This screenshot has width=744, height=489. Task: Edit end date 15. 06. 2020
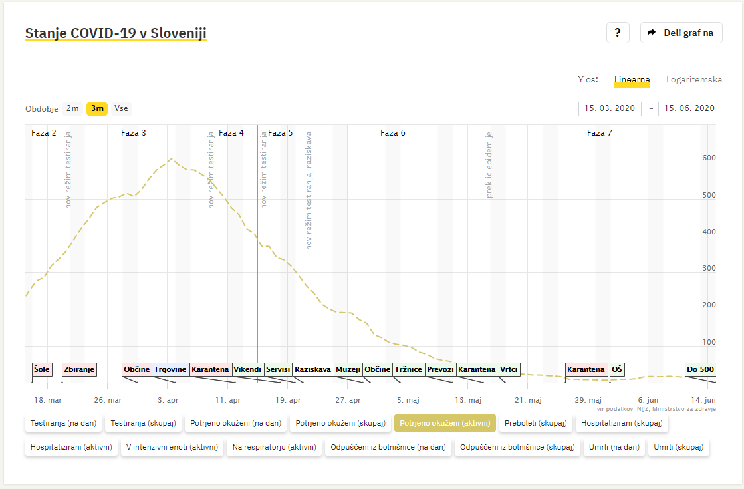[x=689, y=108]
